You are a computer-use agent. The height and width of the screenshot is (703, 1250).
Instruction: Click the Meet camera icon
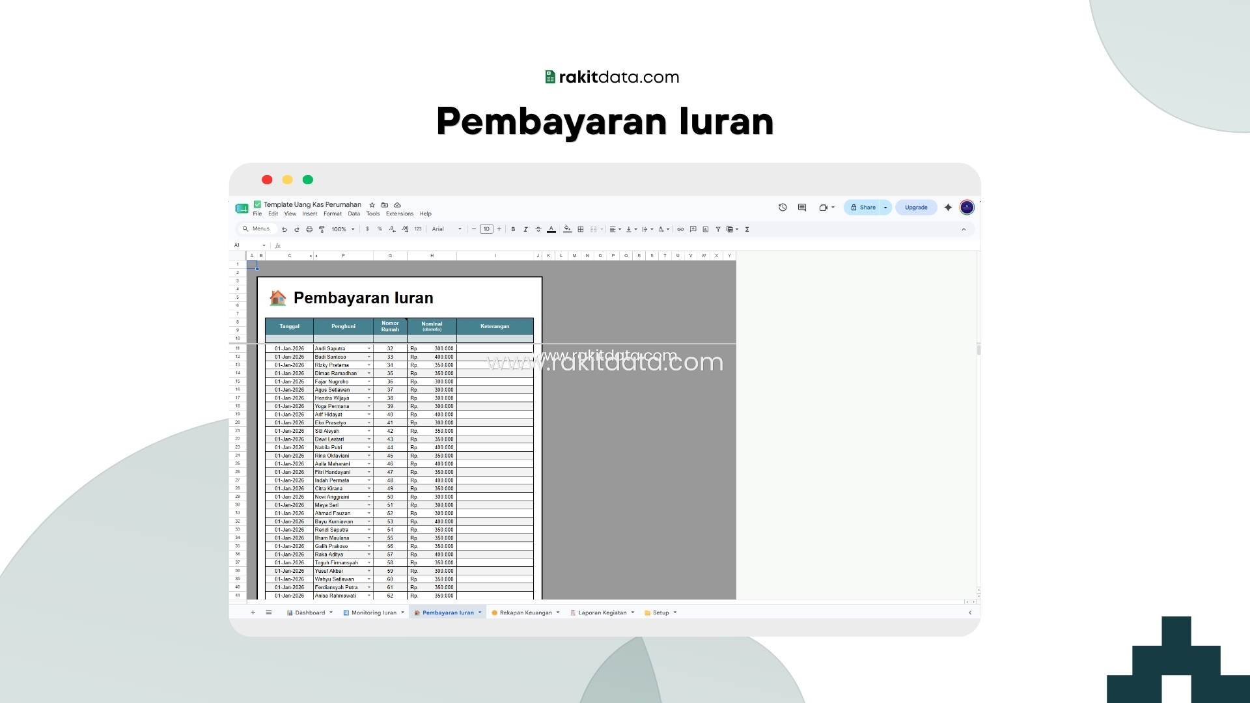[824, 208]
